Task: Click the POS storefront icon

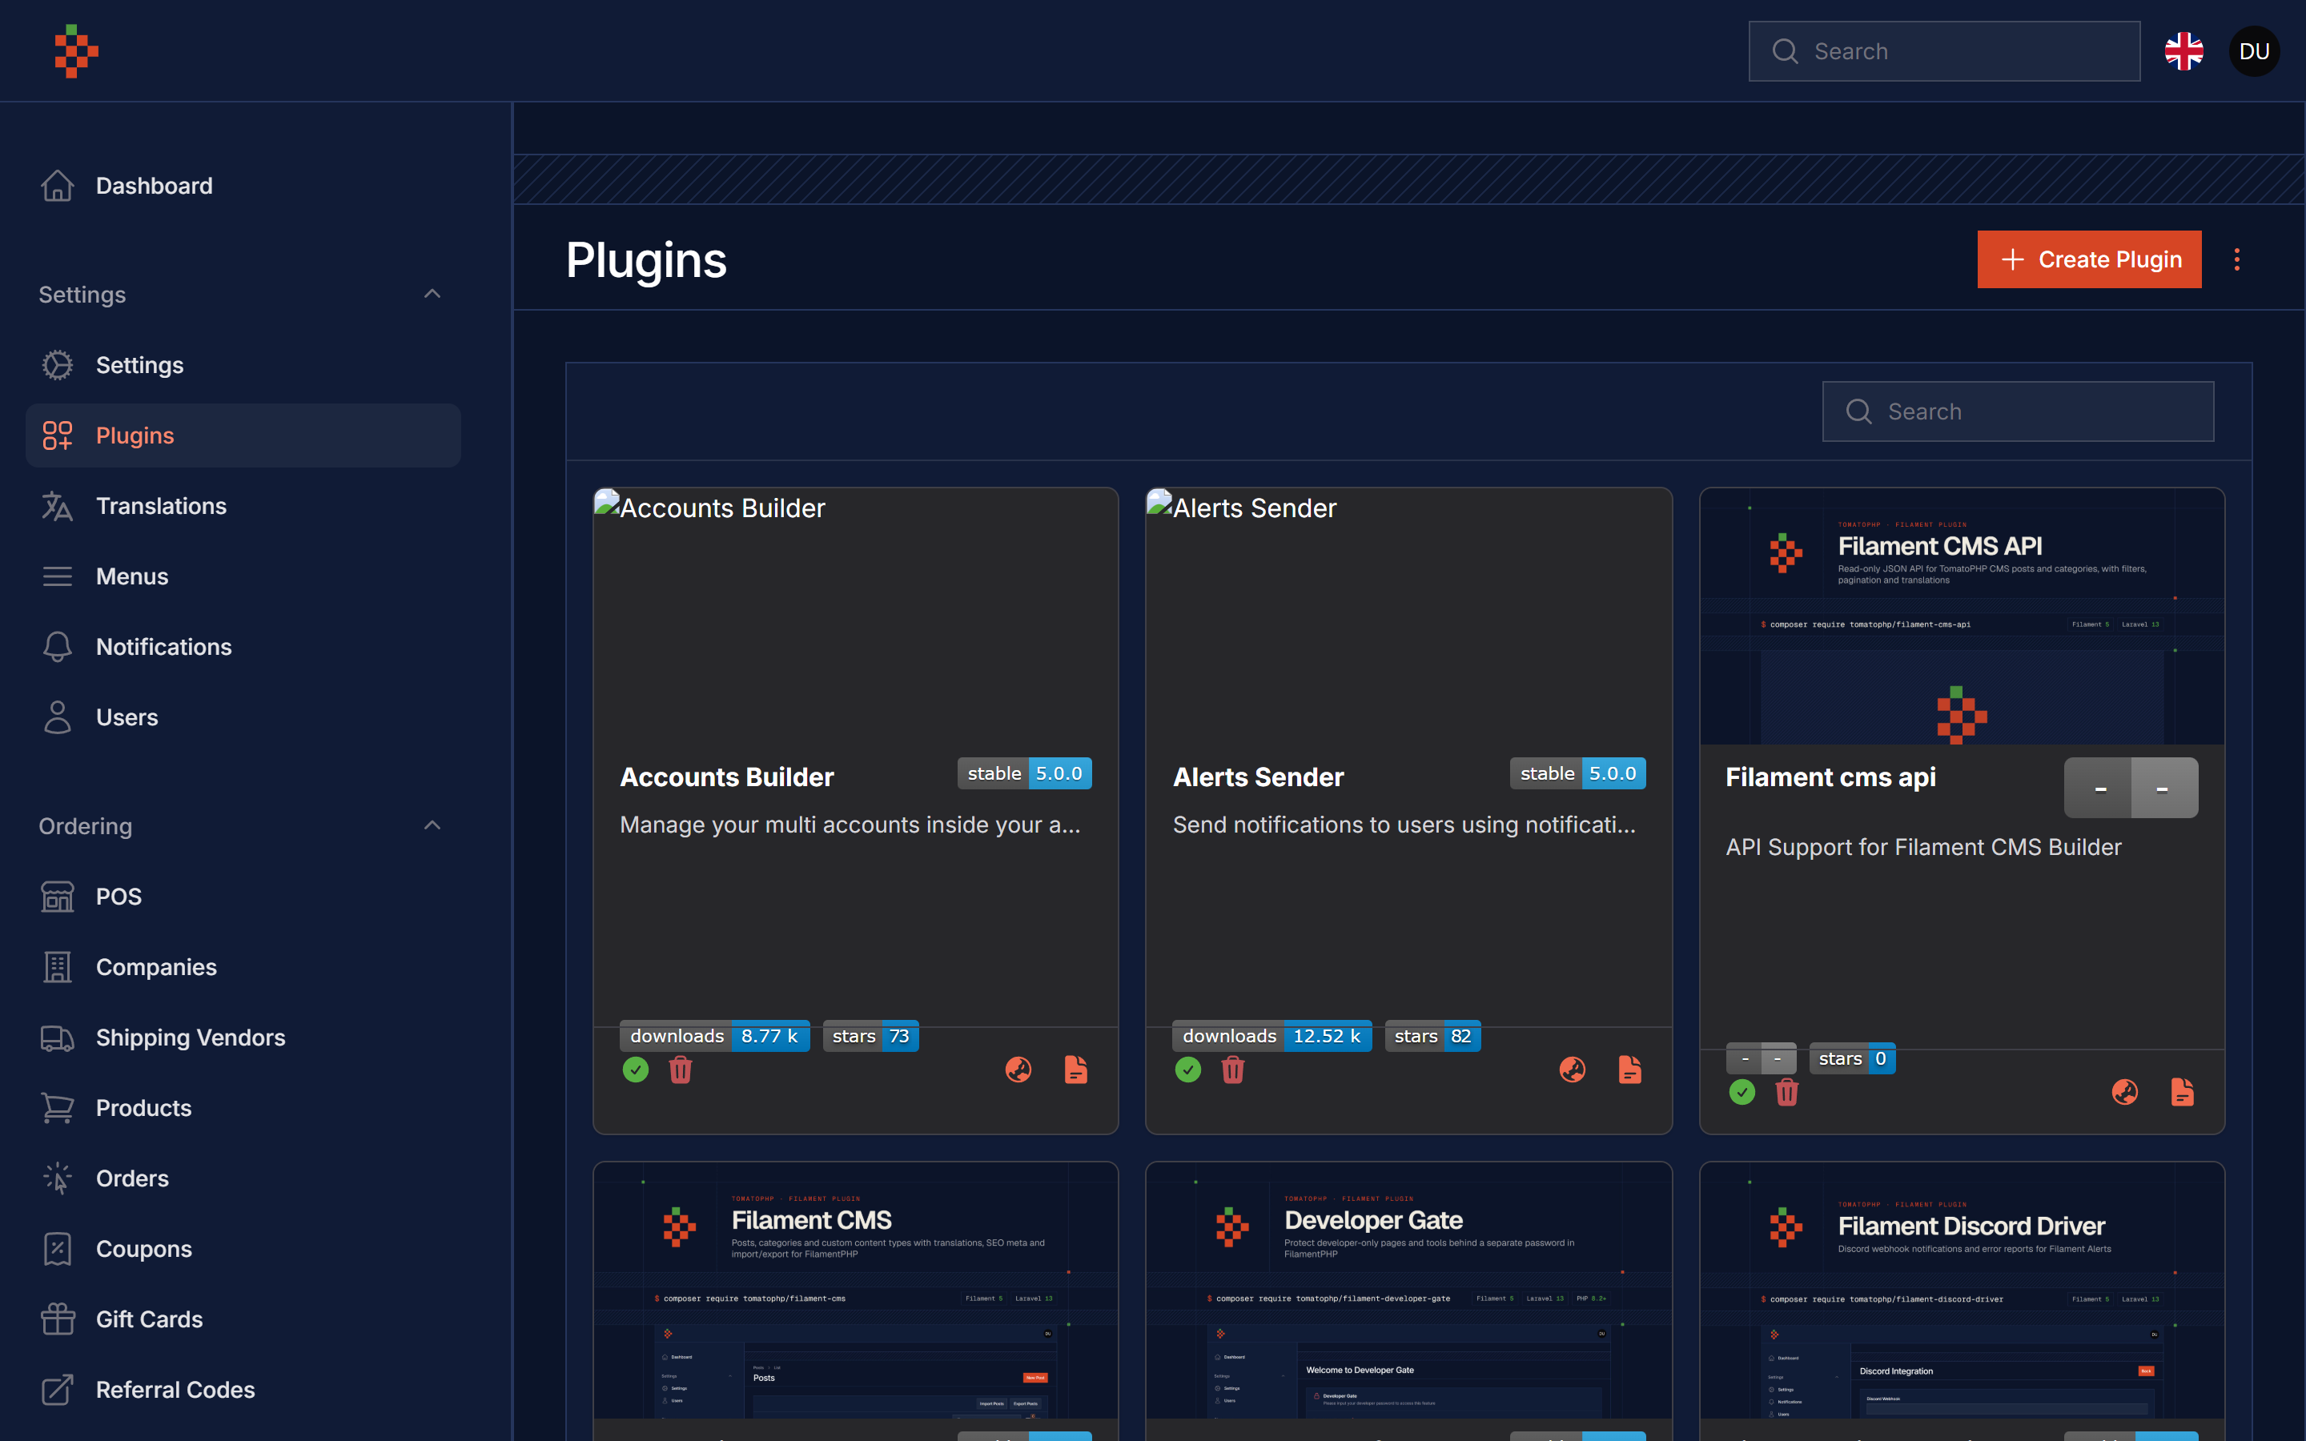Action: tap(57, 897)
